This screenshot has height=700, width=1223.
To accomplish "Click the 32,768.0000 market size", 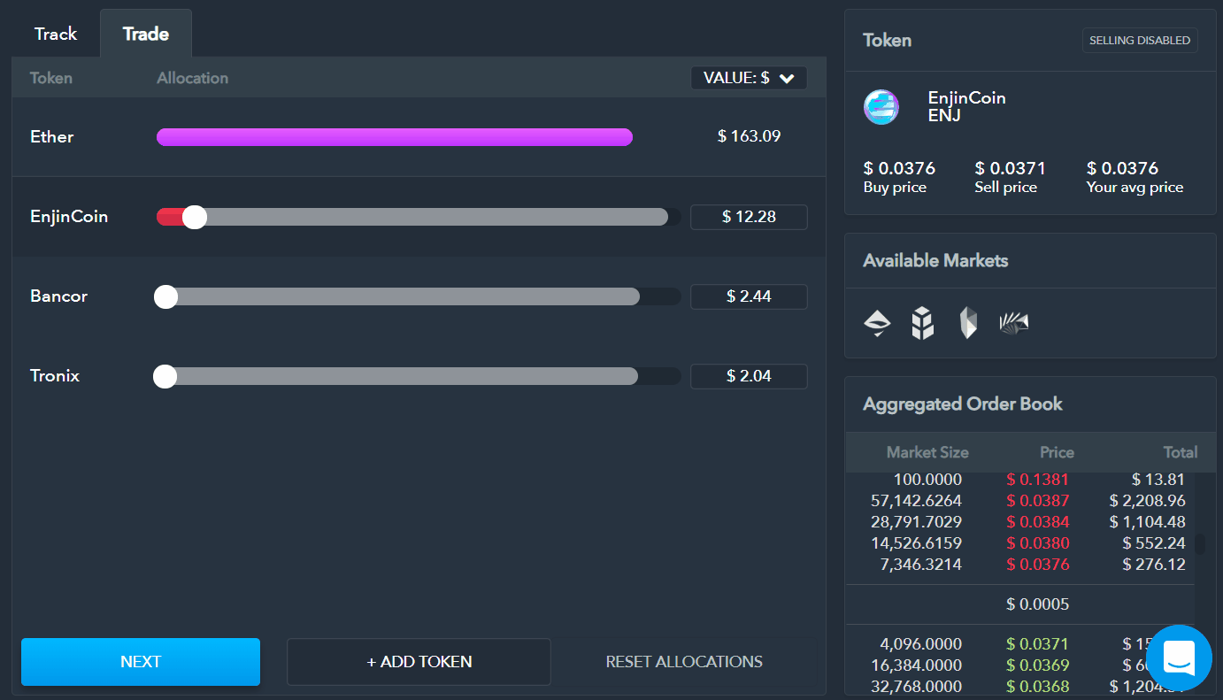I will (916, 687).
